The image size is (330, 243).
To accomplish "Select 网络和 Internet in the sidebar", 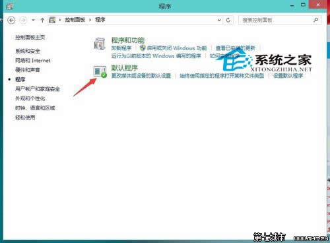I will (x=33, y=61).
